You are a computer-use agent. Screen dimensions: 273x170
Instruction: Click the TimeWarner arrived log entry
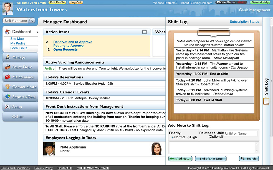(214, 66)
